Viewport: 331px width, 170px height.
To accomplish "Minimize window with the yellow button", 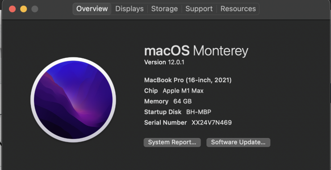I will click(x=23, y=9).
